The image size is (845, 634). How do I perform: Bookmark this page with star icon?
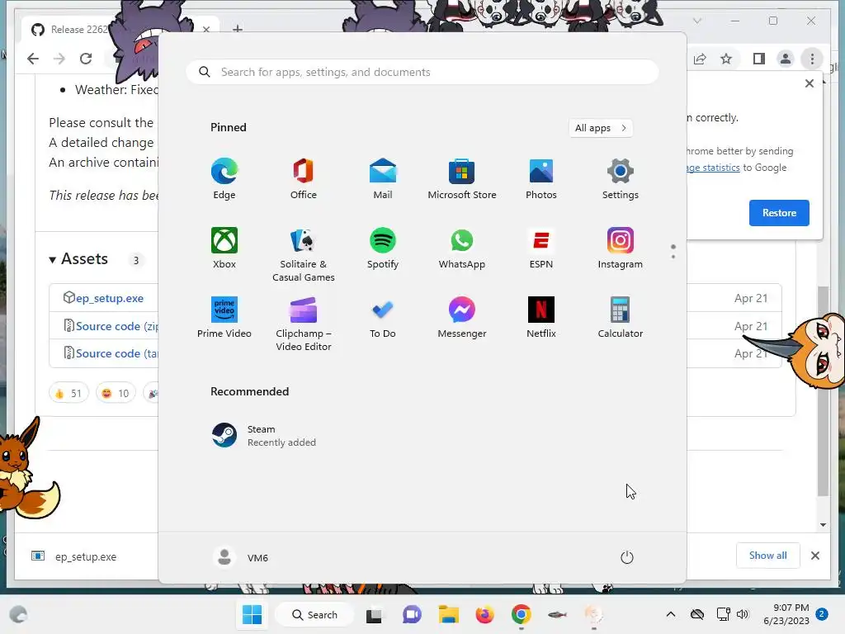click(726, 59)
